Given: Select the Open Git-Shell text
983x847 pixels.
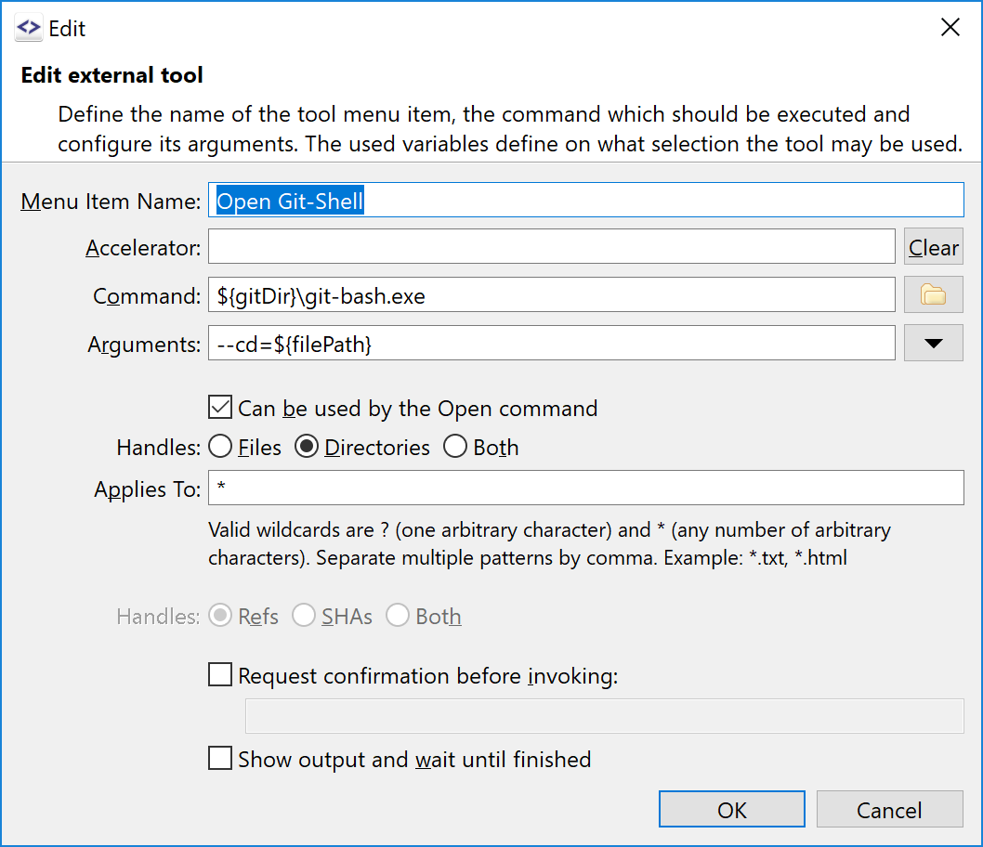Looking at the screenshot, I should click(x=287, y=200).
